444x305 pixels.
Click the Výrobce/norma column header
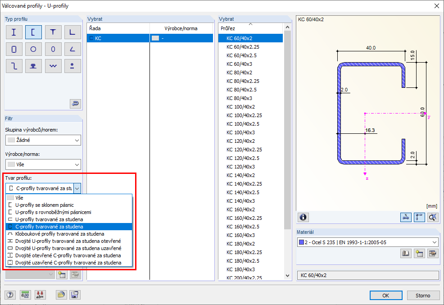point(181,28)
